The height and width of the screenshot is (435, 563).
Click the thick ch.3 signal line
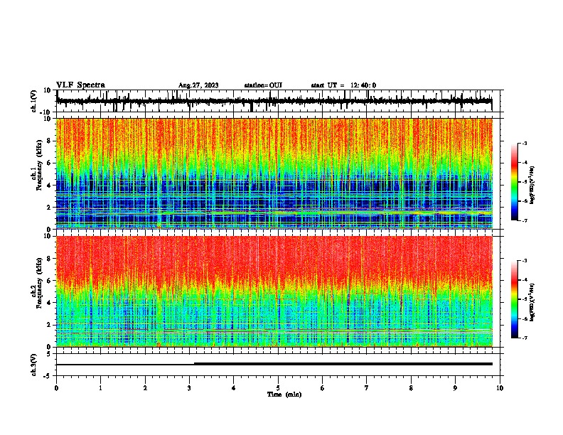pyautogui.click(x=343, y=364)
